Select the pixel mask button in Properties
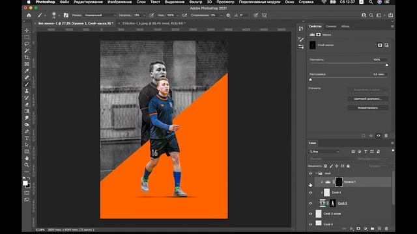417x234 pixels. tap(380, 45)
